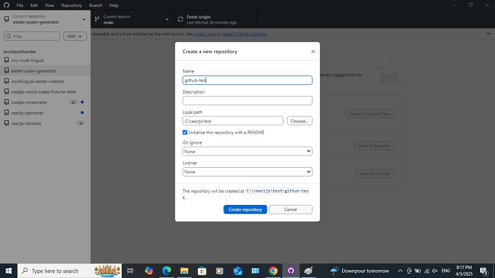Click the Choose... local path button
This screenshot has height=278, width=495.
pyautogui.click(x=299, y=121)
